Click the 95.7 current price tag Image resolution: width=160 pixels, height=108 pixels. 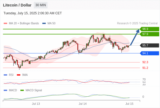click(149, 45)
